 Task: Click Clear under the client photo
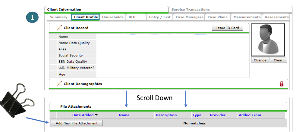click(278, 60)
